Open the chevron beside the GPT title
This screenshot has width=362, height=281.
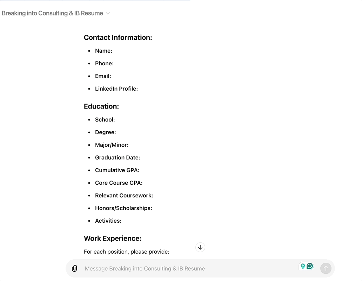click(108, 13)
